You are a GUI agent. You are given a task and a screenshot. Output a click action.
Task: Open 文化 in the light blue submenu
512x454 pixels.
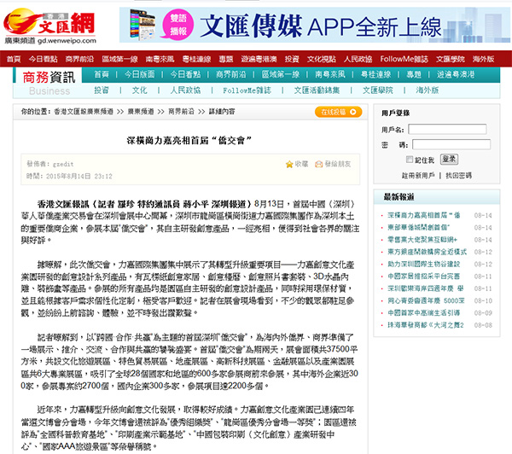[139, 90]
